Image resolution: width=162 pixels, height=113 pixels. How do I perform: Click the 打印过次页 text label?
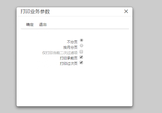tap(69, 63)
